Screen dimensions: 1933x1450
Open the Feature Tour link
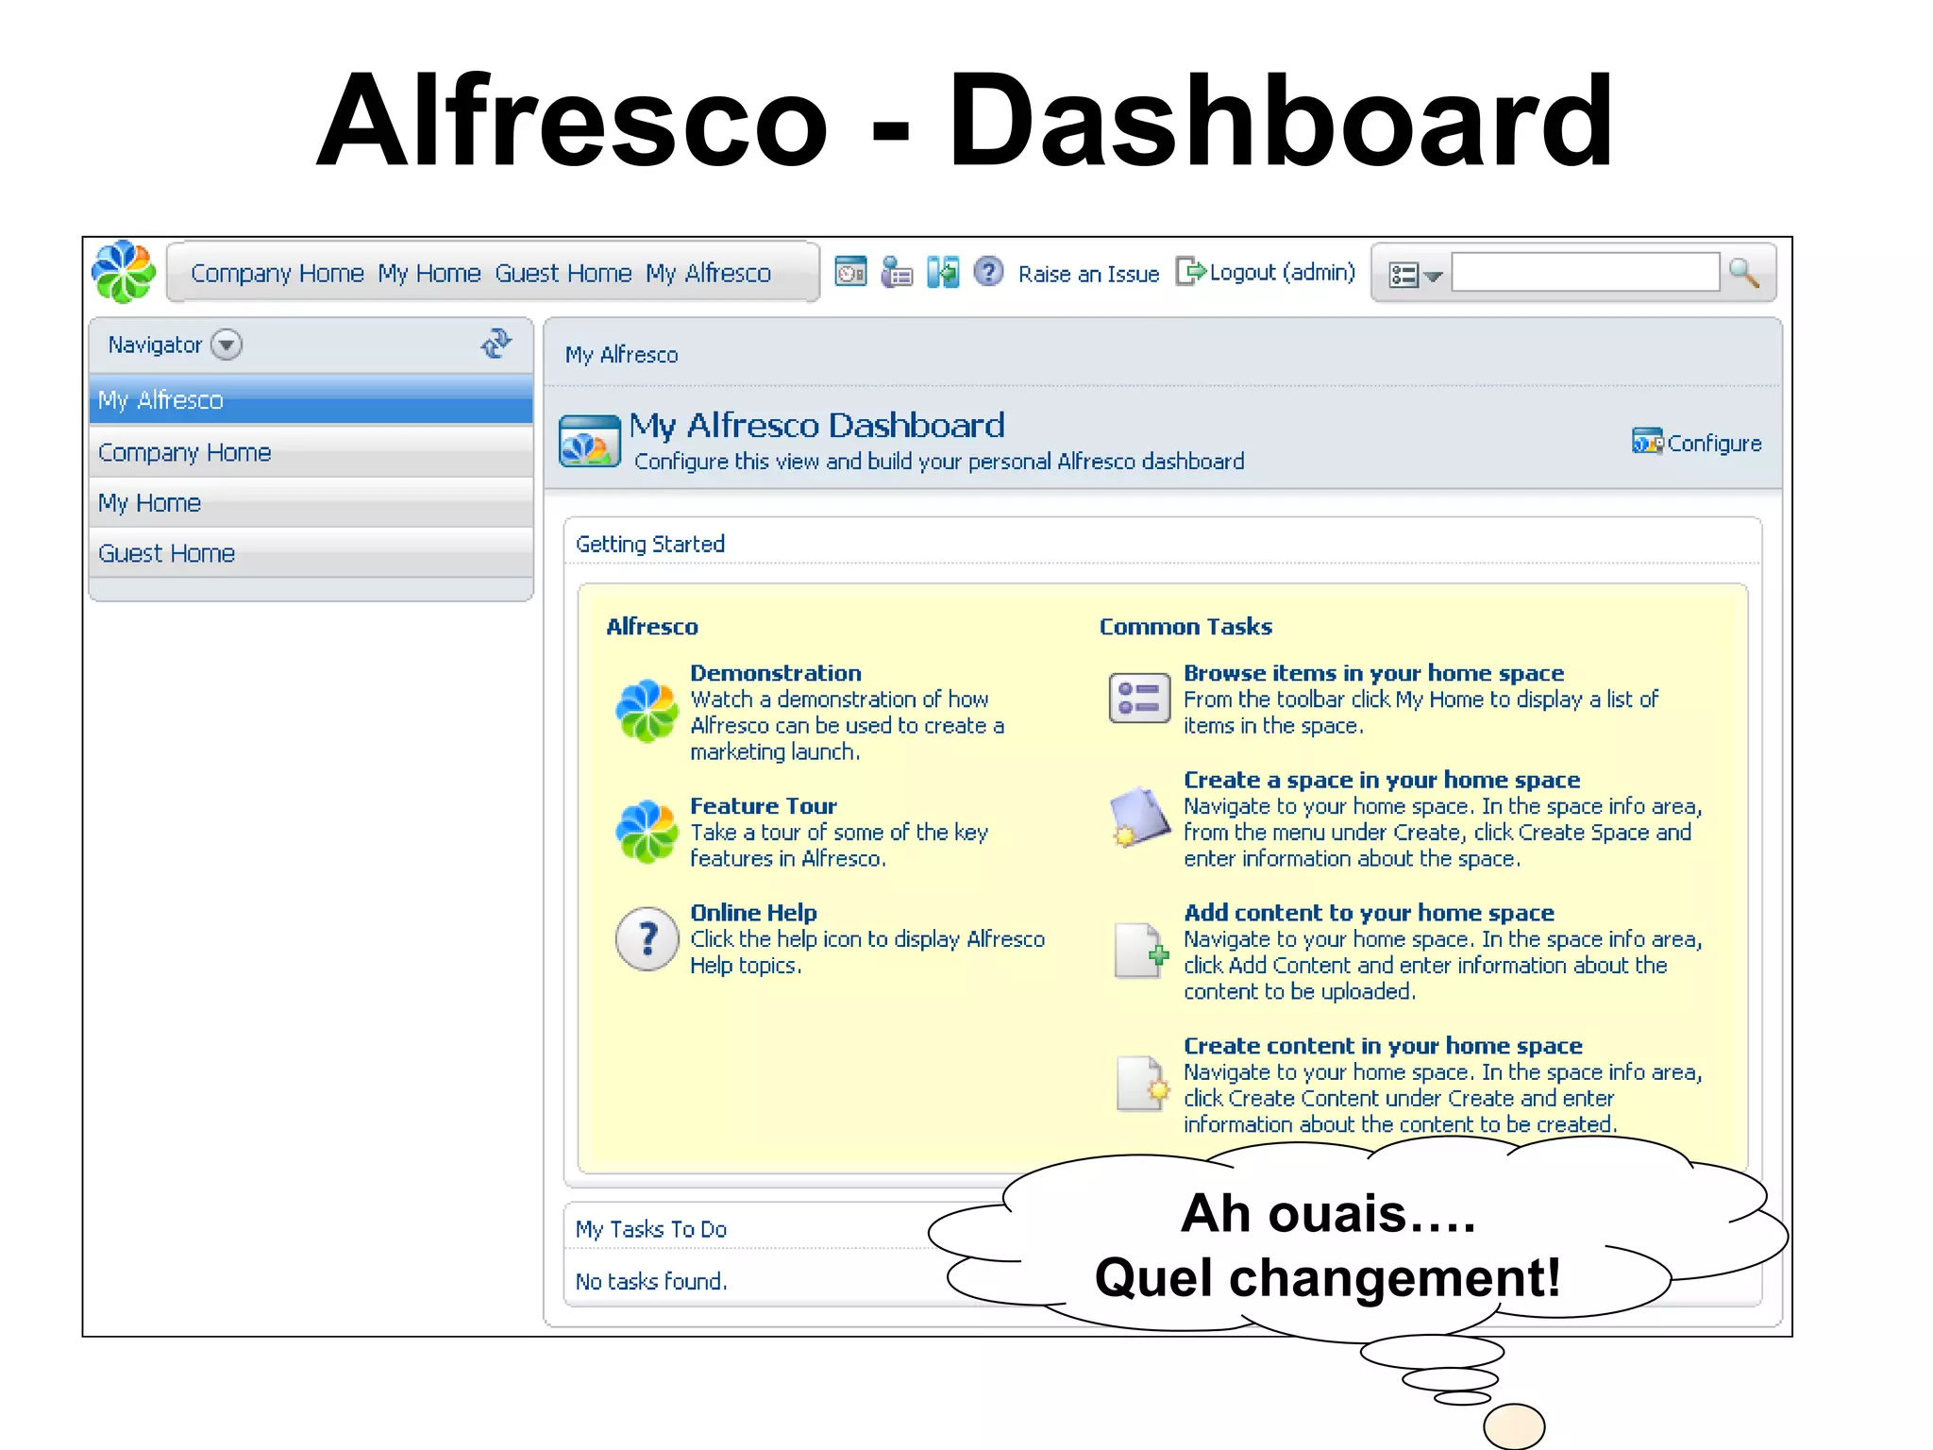click(x=764, y=806)
